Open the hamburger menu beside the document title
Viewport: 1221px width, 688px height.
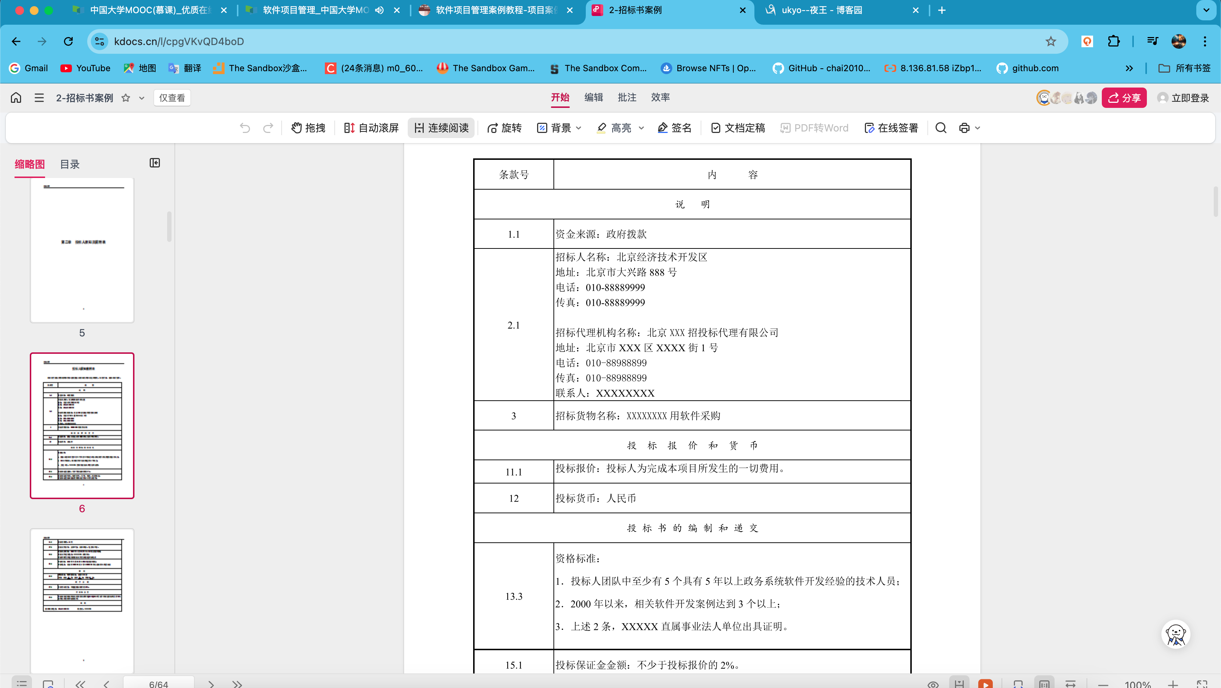(39, 98)
